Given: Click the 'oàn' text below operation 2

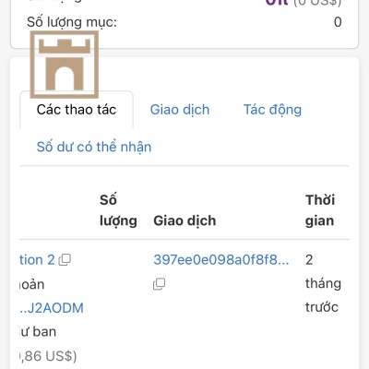Looking at the screenshot, I should 32,284.
